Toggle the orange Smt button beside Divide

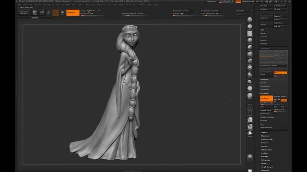[280, 73]
